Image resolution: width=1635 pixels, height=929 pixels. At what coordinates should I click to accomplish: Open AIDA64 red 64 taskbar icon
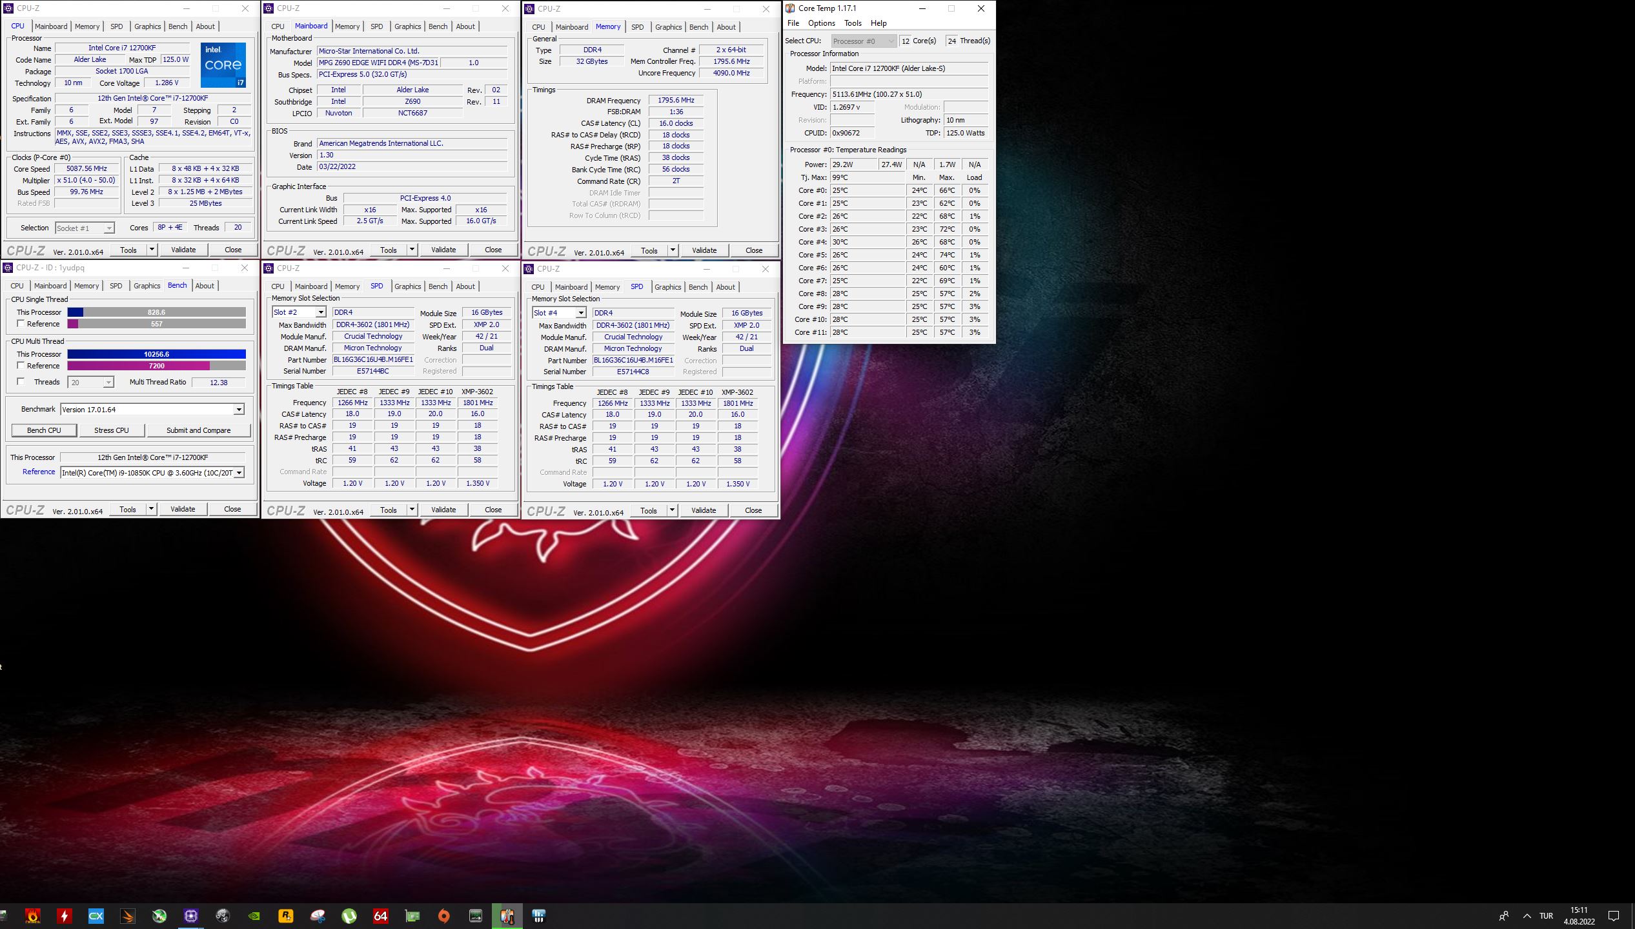pyautogui.click(x=381, y=915)
